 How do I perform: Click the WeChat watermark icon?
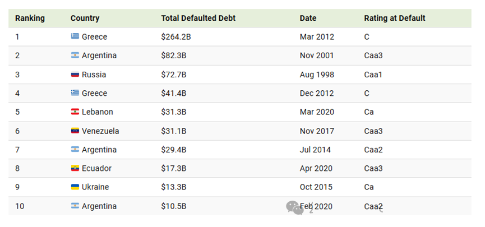[295, 207]
